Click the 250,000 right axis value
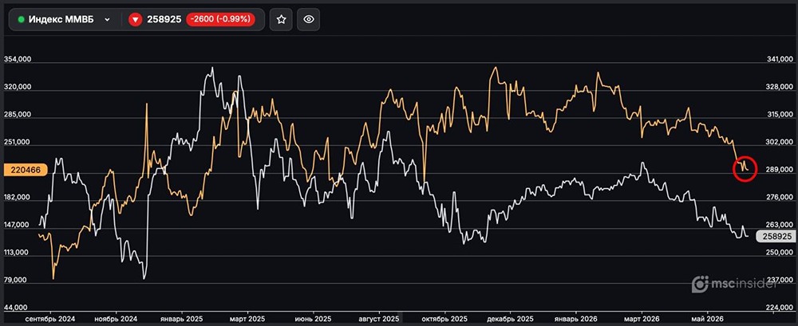This screenshot has width=798, height=326. point(780,253)
